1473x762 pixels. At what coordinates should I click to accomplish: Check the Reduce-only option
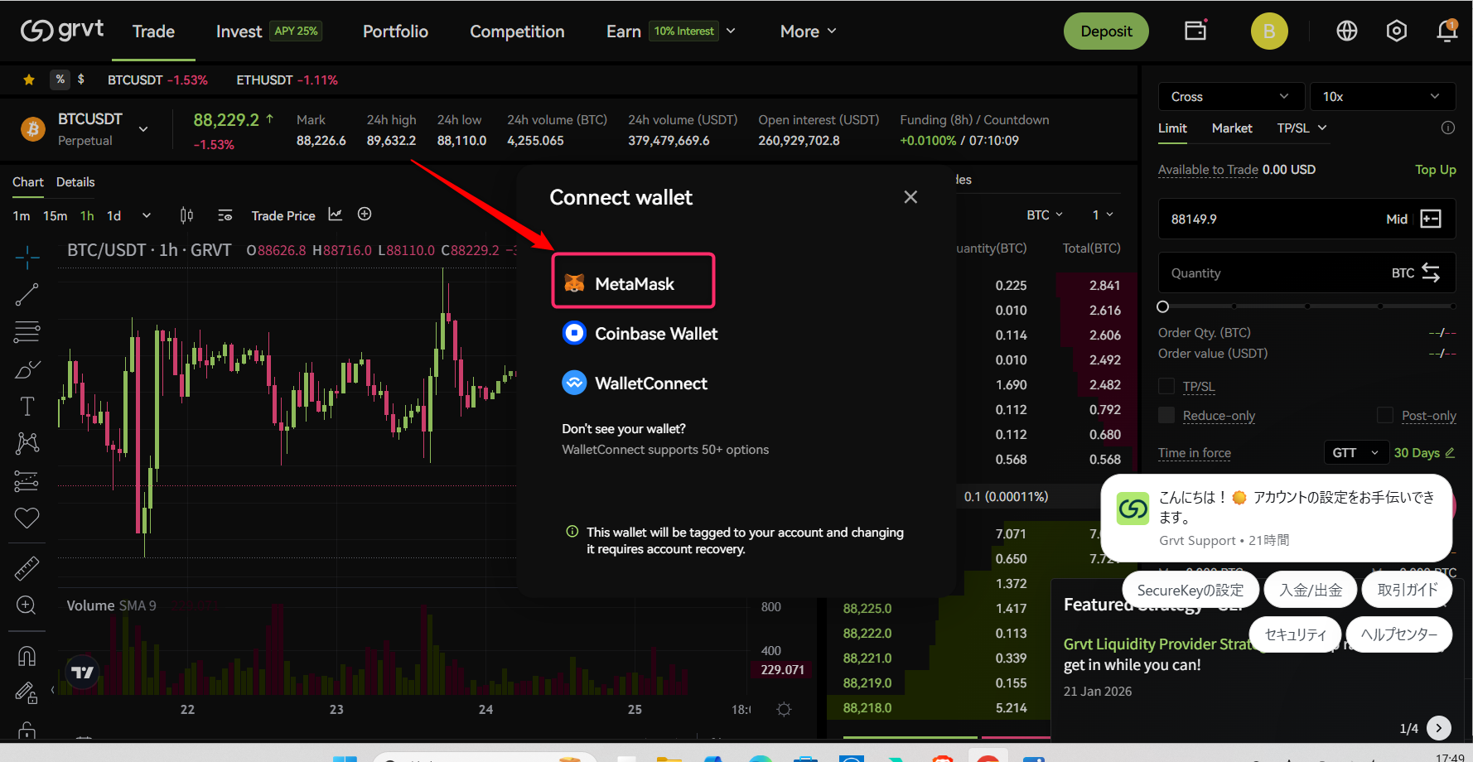(1166, 415)
